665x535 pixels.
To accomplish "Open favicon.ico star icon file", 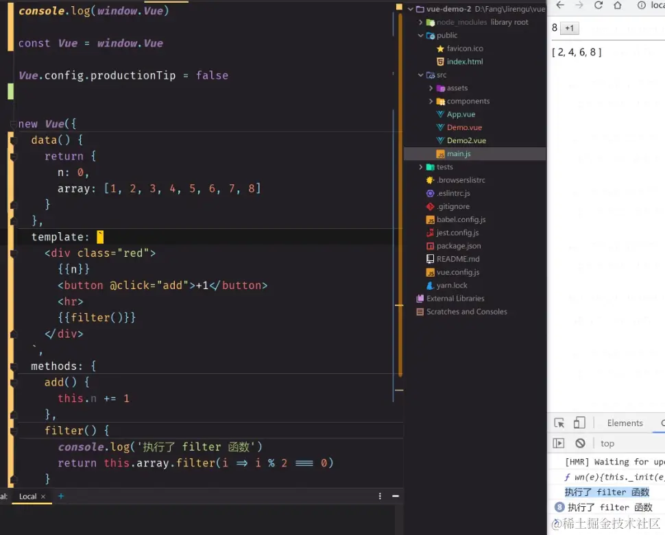I will 440,49.
